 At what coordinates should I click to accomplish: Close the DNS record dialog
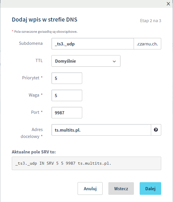pyautogui.click(x=168, y=3)
